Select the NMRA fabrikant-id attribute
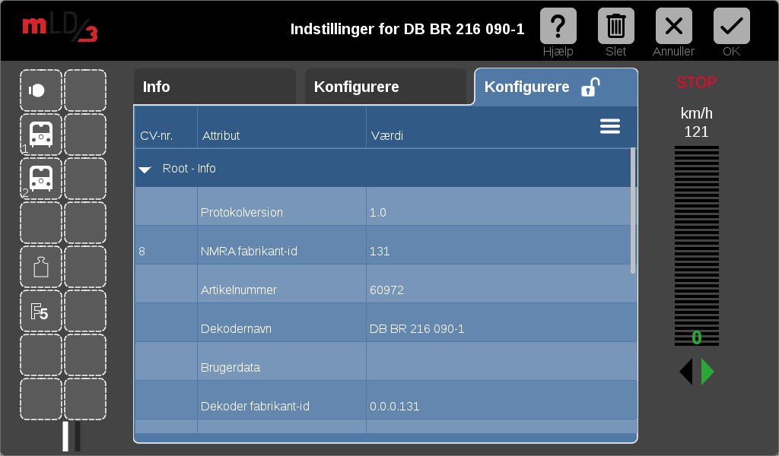 coord(249,251)
